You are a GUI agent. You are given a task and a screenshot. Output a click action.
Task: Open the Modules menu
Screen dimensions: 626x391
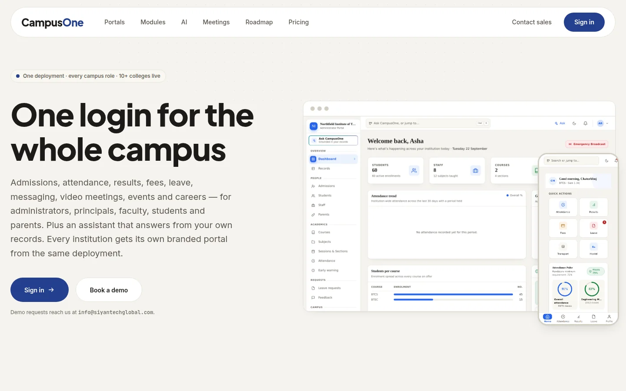(153, 22)
